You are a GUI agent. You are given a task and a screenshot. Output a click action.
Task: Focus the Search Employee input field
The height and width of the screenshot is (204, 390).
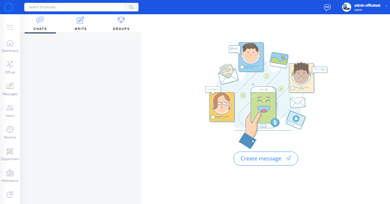pos(74,7)
